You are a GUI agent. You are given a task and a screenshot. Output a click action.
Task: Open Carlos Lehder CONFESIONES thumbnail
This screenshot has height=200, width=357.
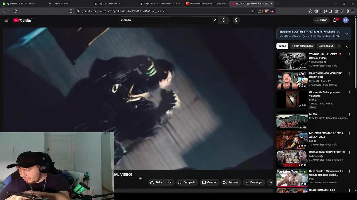coord(292,159)
